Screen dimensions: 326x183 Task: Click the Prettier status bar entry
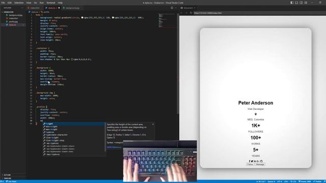pyautogui.click(x=317, y=181)
